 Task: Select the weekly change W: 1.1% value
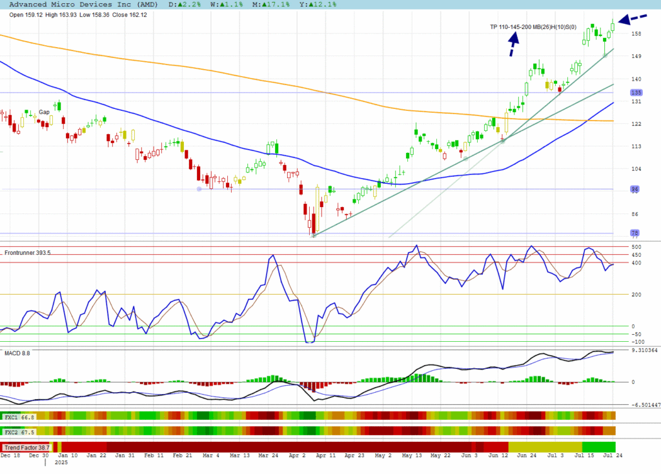coord(227,5)
